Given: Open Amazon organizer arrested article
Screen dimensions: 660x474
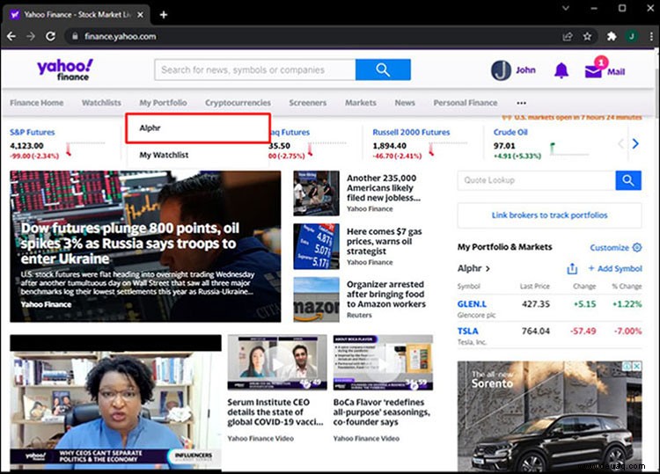Looking at the screenshot, I should (386, 294).
